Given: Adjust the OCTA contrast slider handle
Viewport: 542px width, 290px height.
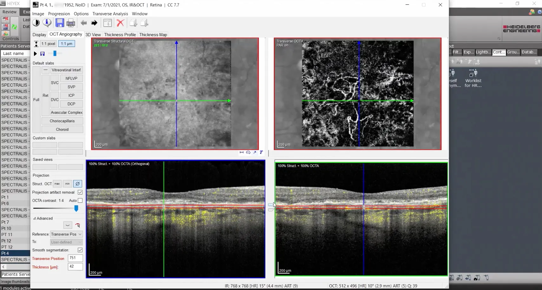Looking at the screenshot, I should click(x=76, y=208).
